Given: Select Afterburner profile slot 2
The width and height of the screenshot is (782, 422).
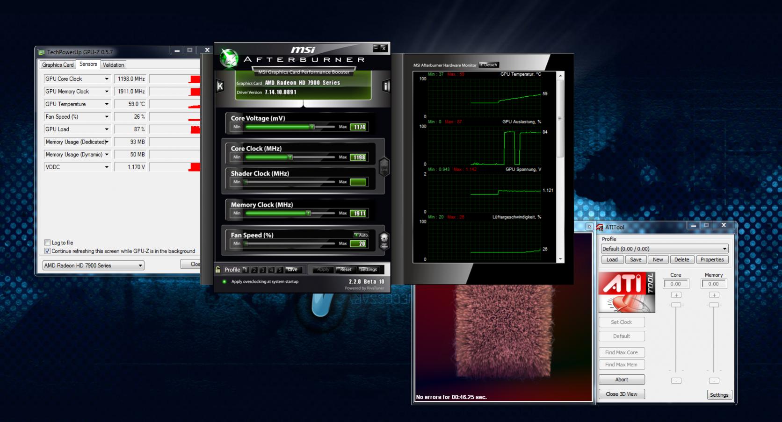Looking at the screenshot, I should (x=254, y=270).
